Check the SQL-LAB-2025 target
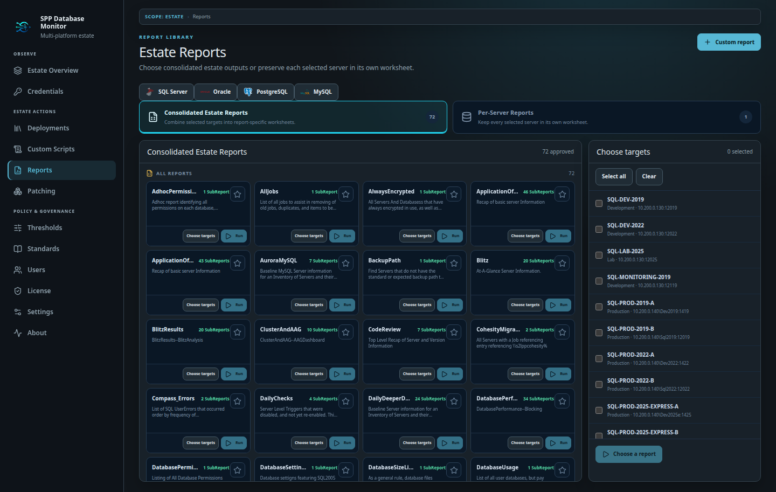This screenshot has height=492, width=776. tap(599, 255)
